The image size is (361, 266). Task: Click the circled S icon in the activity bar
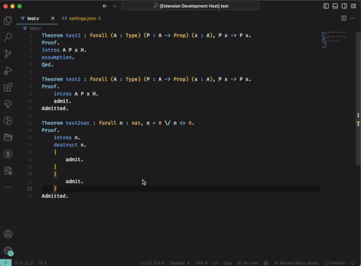(x=8, y=154)
